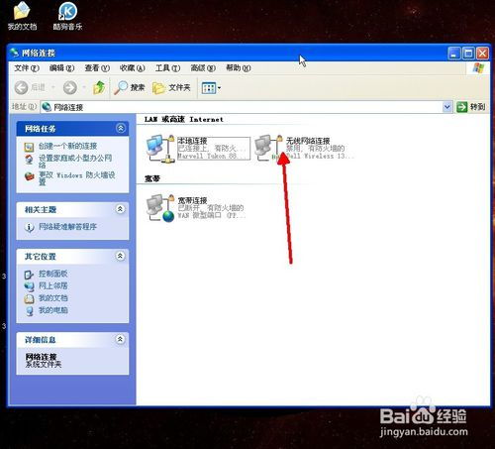This screenshot has width=495, height=449.
Task: Select the 本地连接 network icon
Action: pyautogui.click(x=160, y=149)
